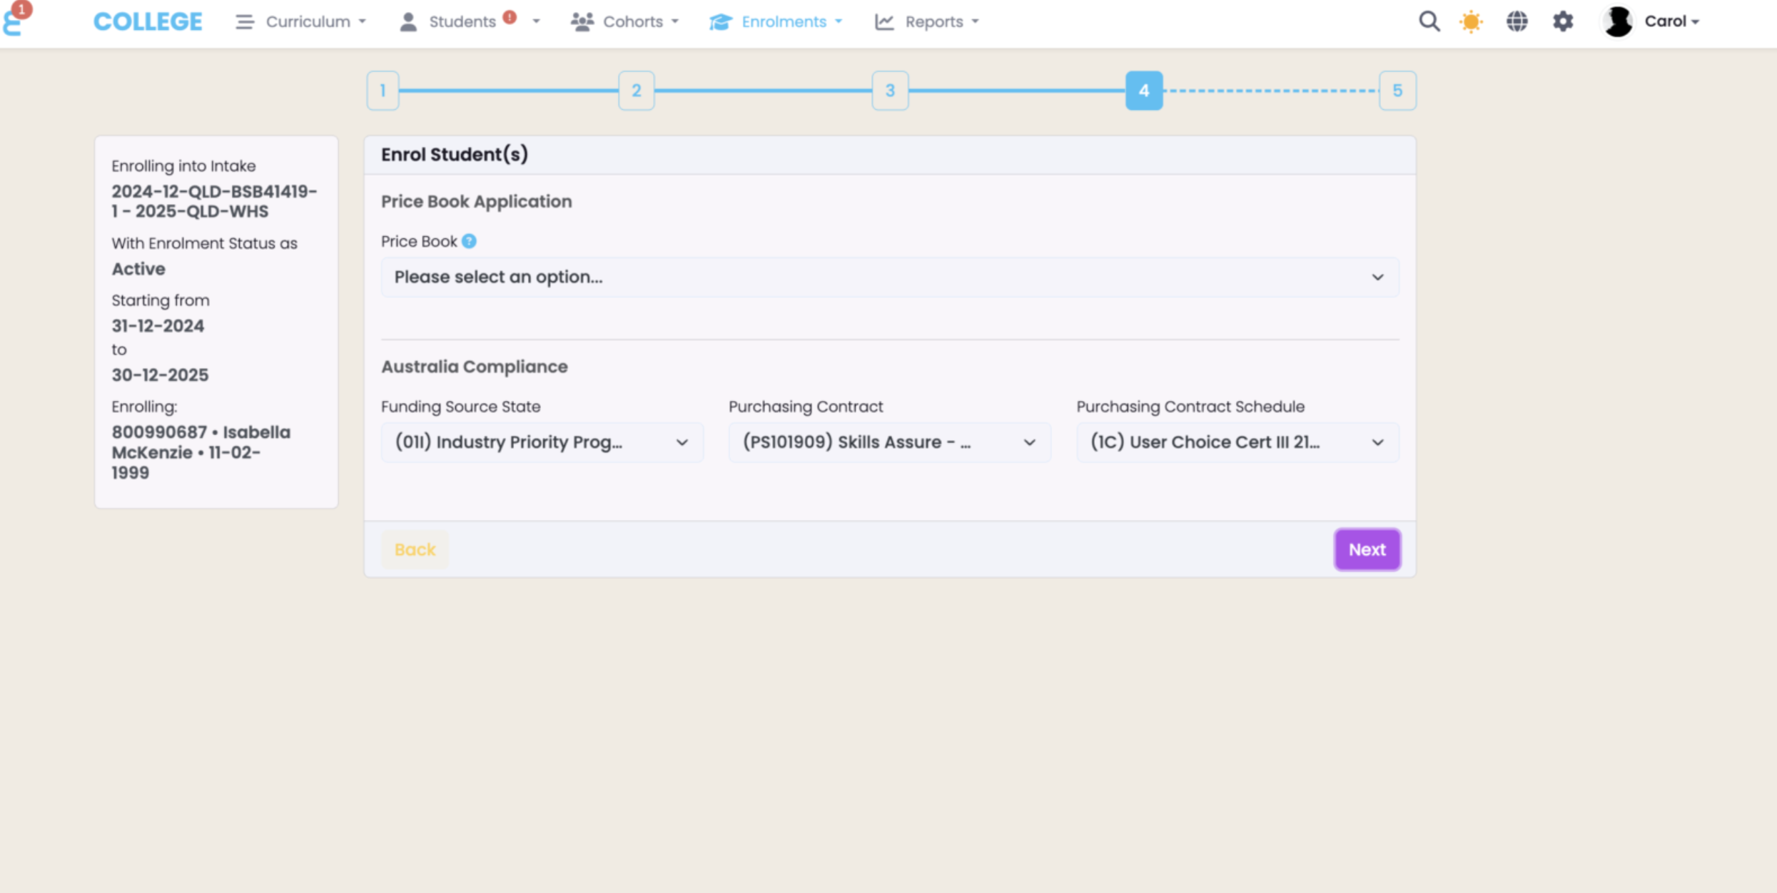Click the Back button
The image size is (1777, 893).
(x=415, y=550)
